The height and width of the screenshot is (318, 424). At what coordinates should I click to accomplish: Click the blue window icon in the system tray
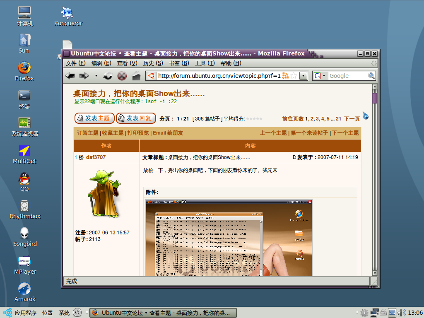point(393,313)
